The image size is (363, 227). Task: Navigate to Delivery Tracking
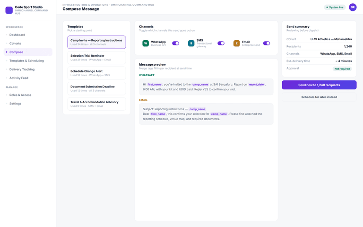click(x=28, y=69)
